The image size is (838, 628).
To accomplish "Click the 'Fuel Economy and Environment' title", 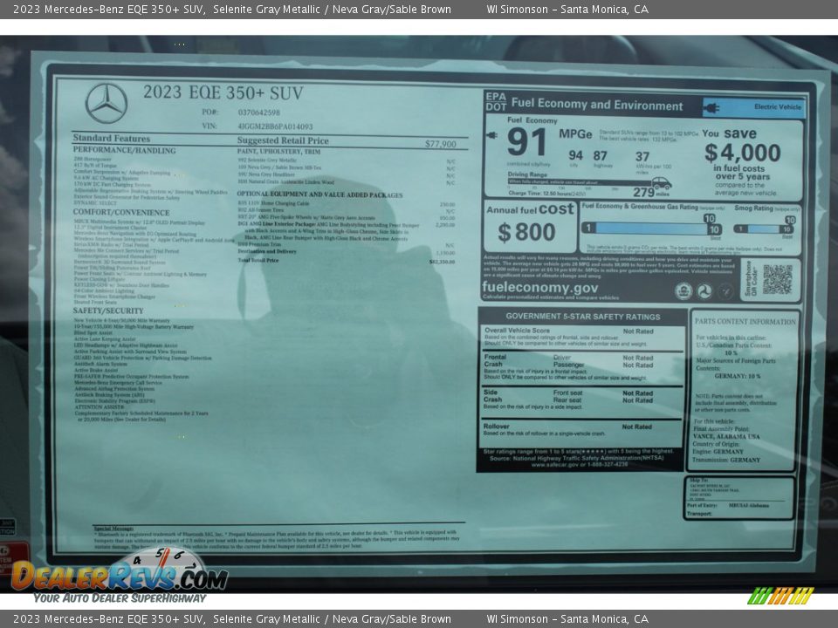I will click(597, 105).
